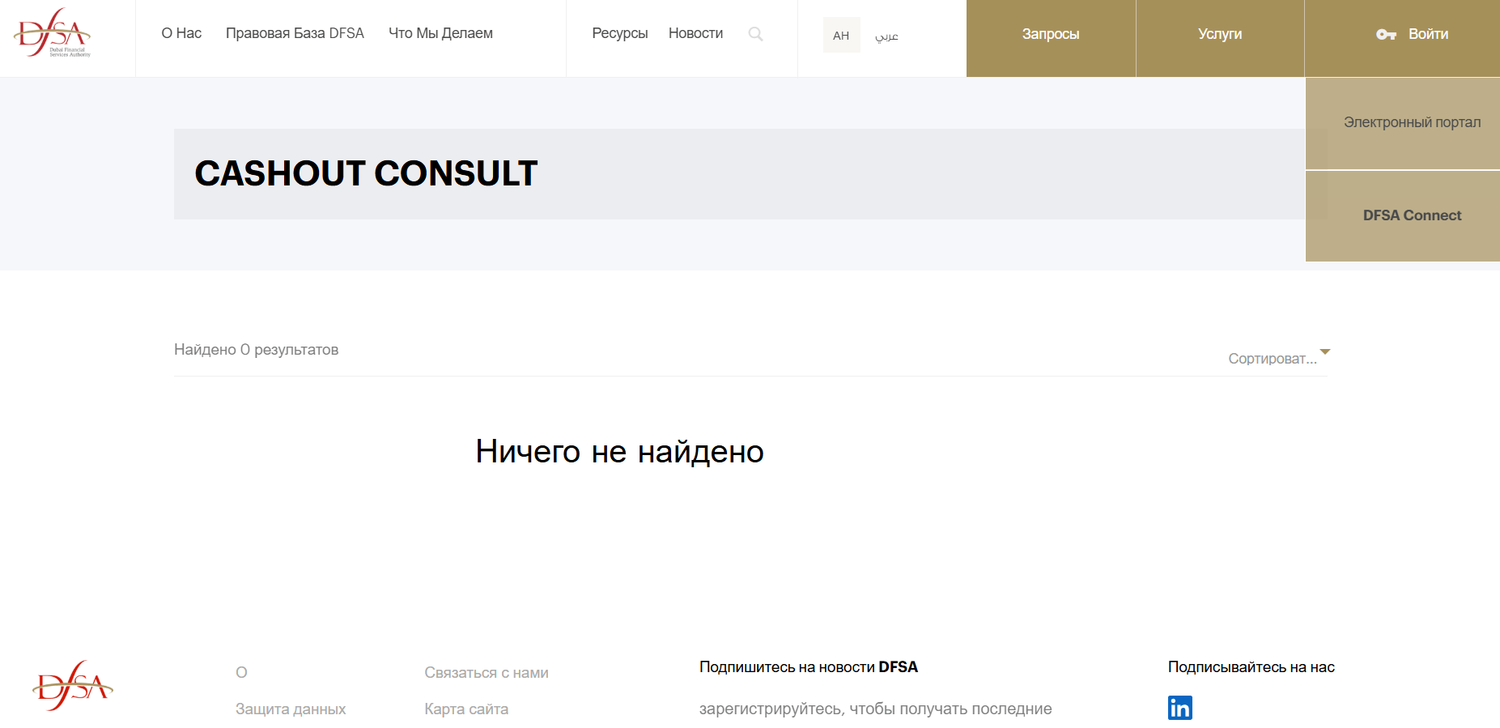Switch language to Arabic عربي

[886, 36]
